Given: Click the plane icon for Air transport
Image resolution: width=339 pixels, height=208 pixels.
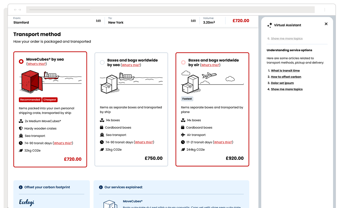Looking at the screenshot, I should point(183,135).
